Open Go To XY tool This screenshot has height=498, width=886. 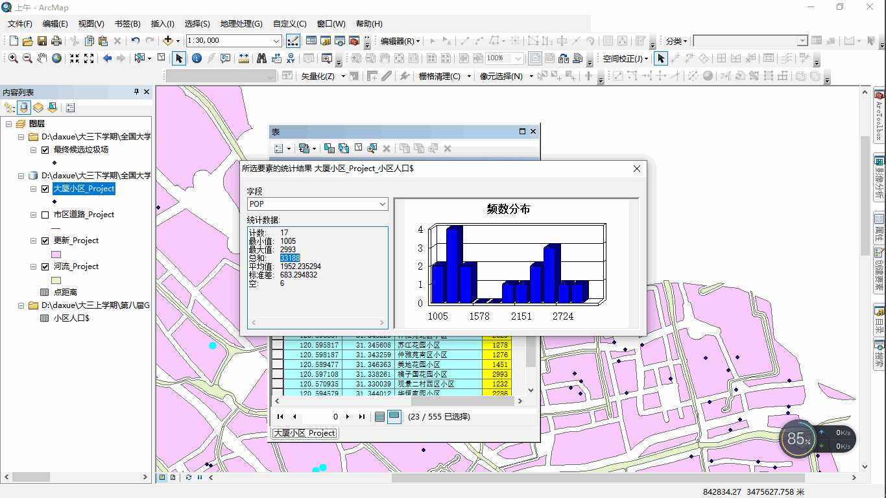[291, 58]
